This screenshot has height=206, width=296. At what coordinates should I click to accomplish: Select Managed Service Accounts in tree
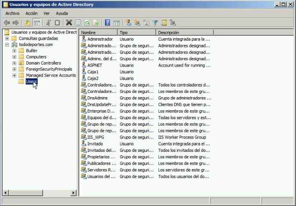[x=51, y=75]
